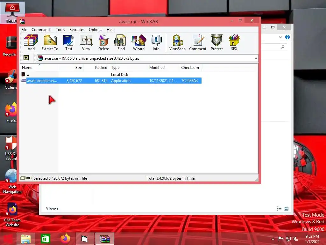Click the blank document taskbar button
This screenshot has height=245, width=326.
(x=85, y=239)
